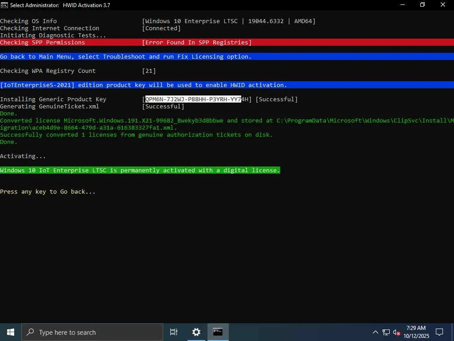Click the 'Checking OS Info' label
This screenshot has width=454, height=341.
(28, 21)
